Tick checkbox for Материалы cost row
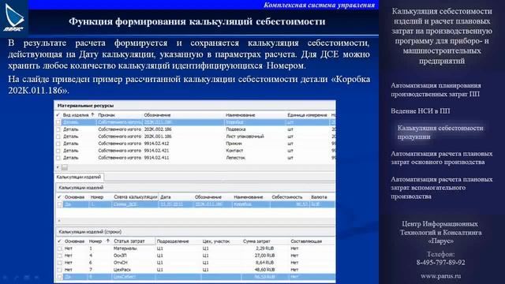 coord(60,248)
